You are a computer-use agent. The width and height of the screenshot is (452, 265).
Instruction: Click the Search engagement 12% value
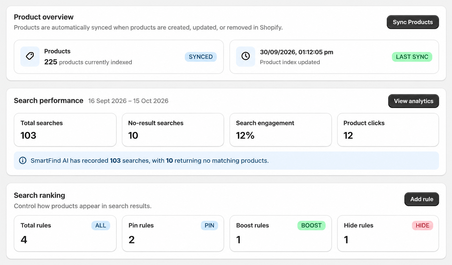[x=245, y=136]
